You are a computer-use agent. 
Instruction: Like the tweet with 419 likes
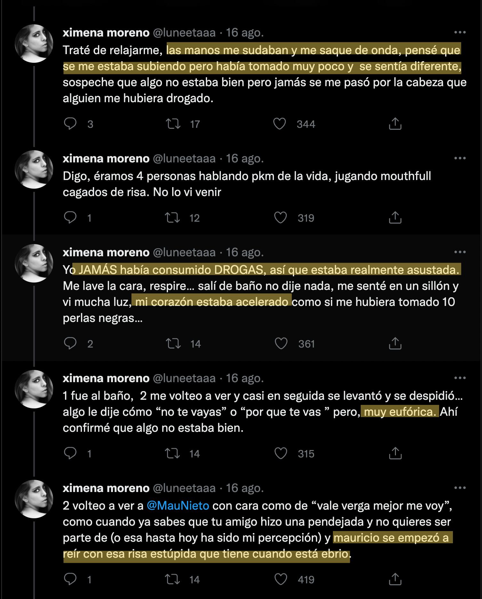[x=281, y=579]
